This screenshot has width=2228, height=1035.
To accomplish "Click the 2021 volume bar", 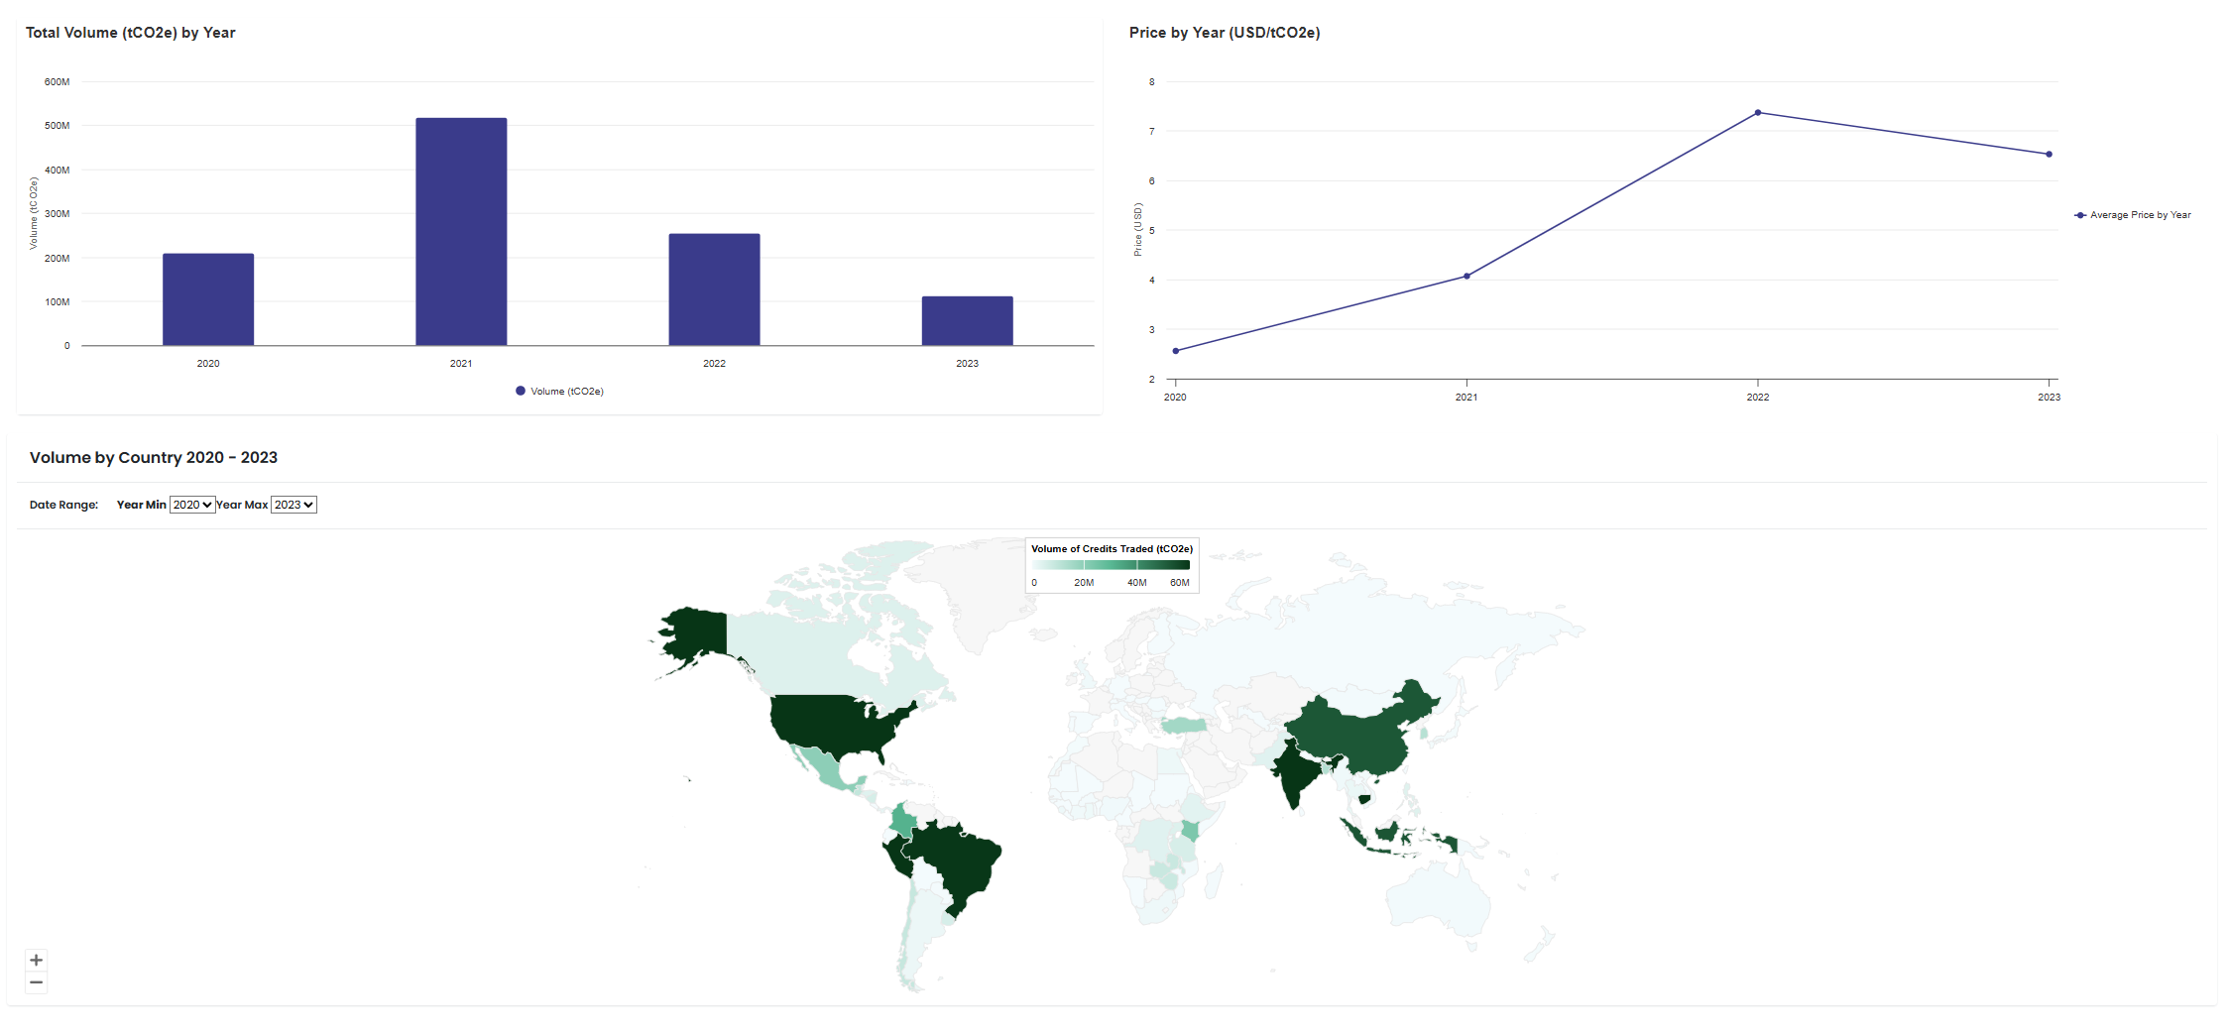I will coord(461,232).
